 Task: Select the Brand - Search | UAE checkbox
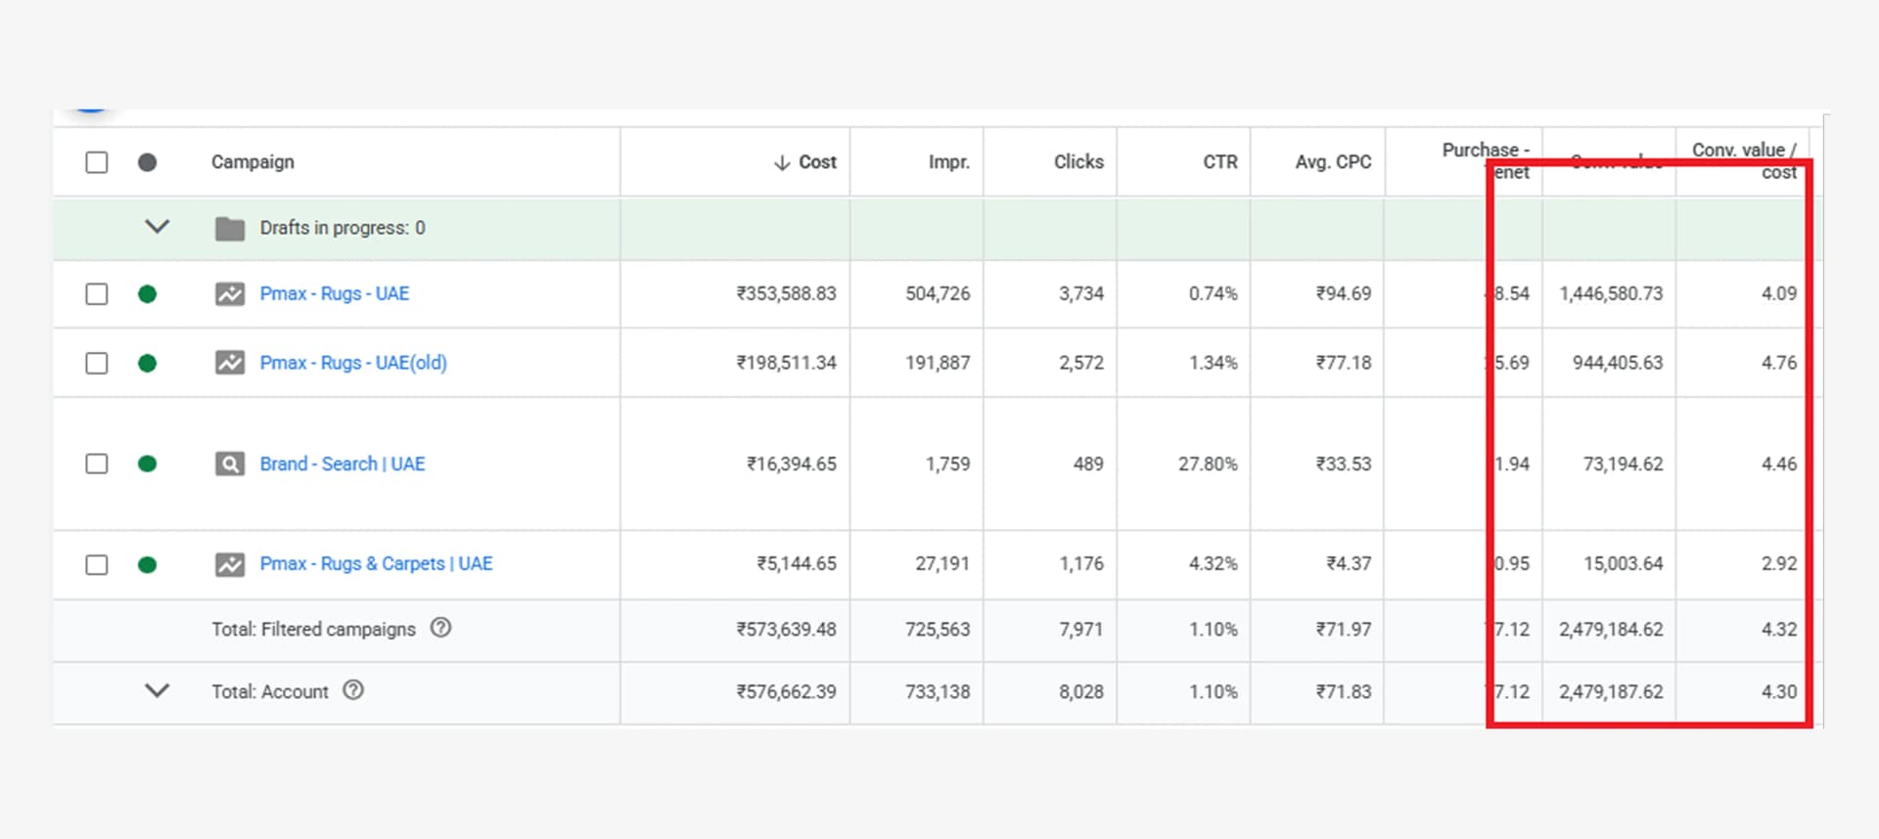pyautogui.click(x=97, y=464)
